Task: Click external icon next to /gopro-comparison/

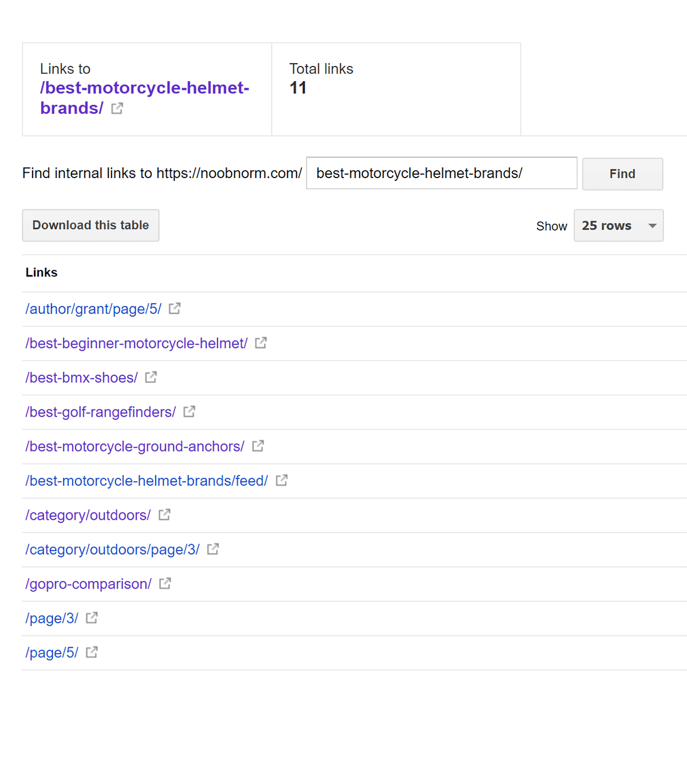Action: (165, 583)
